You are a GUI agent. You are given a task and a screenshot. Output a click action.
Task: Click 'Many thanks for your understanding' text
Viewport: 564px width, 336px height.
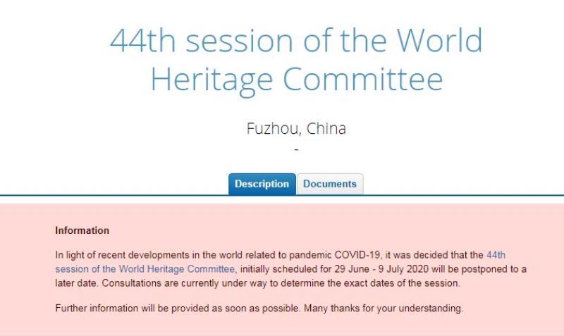point(384,309)
